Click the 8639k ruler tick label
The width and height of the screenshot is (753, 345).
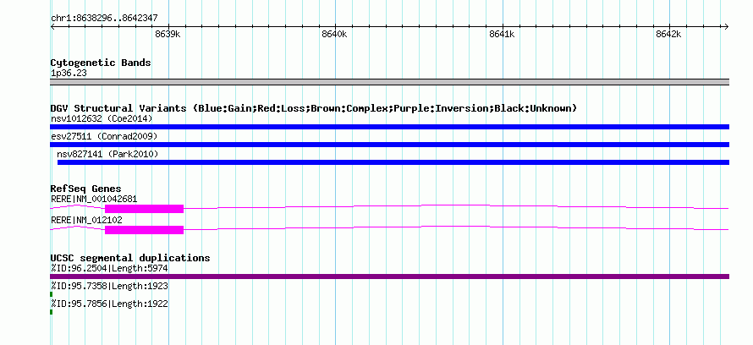[168, 34]
